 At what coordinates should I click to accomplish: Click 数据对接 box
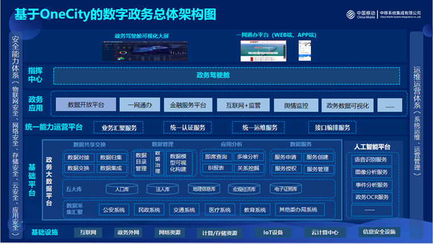(79, 157)
